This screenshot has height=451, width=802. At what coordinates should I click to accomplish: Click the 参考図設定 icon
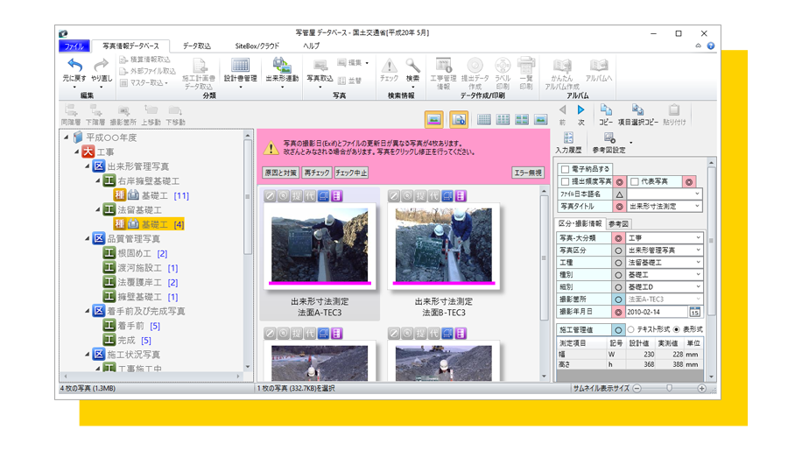coord(609,138)
